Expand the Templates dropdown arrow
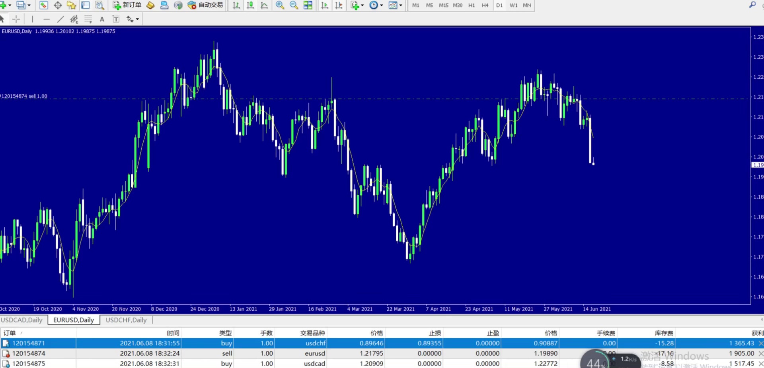The image size is (764, 368). [400, 6]
